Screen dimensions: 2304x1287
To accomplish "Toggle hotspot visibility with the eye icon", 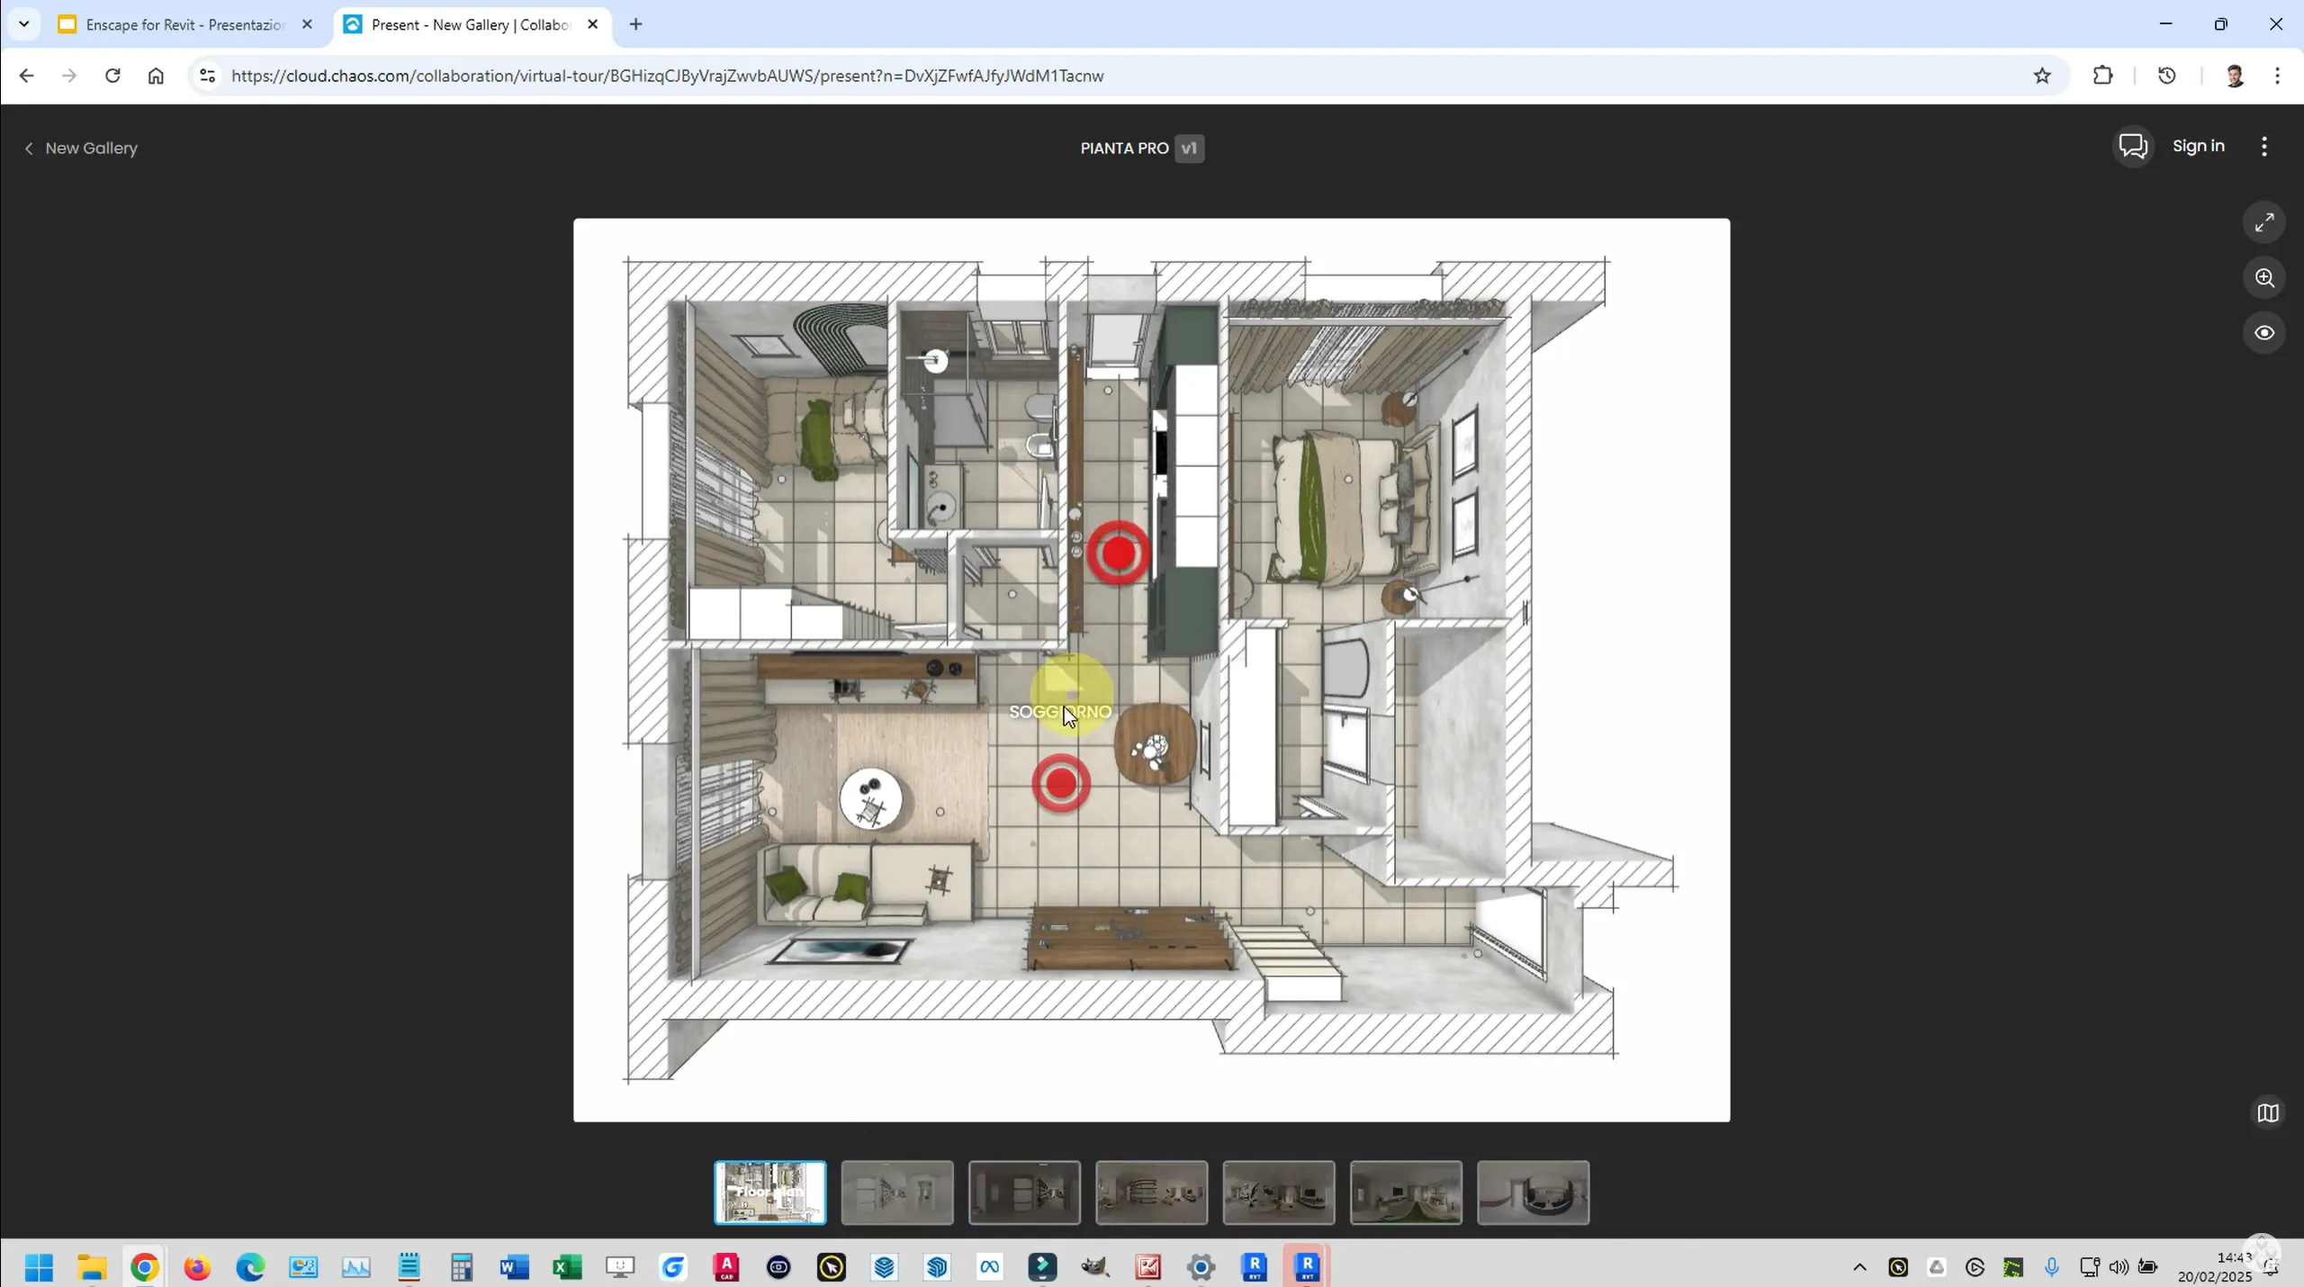I will pos(2264,333).
